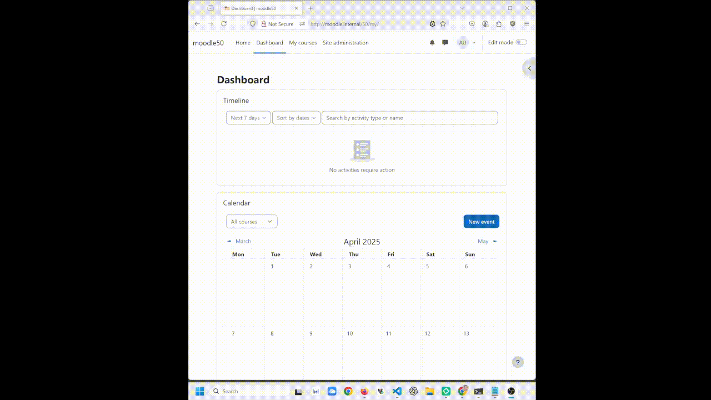Open the Firefox account icon

point(485,24)
